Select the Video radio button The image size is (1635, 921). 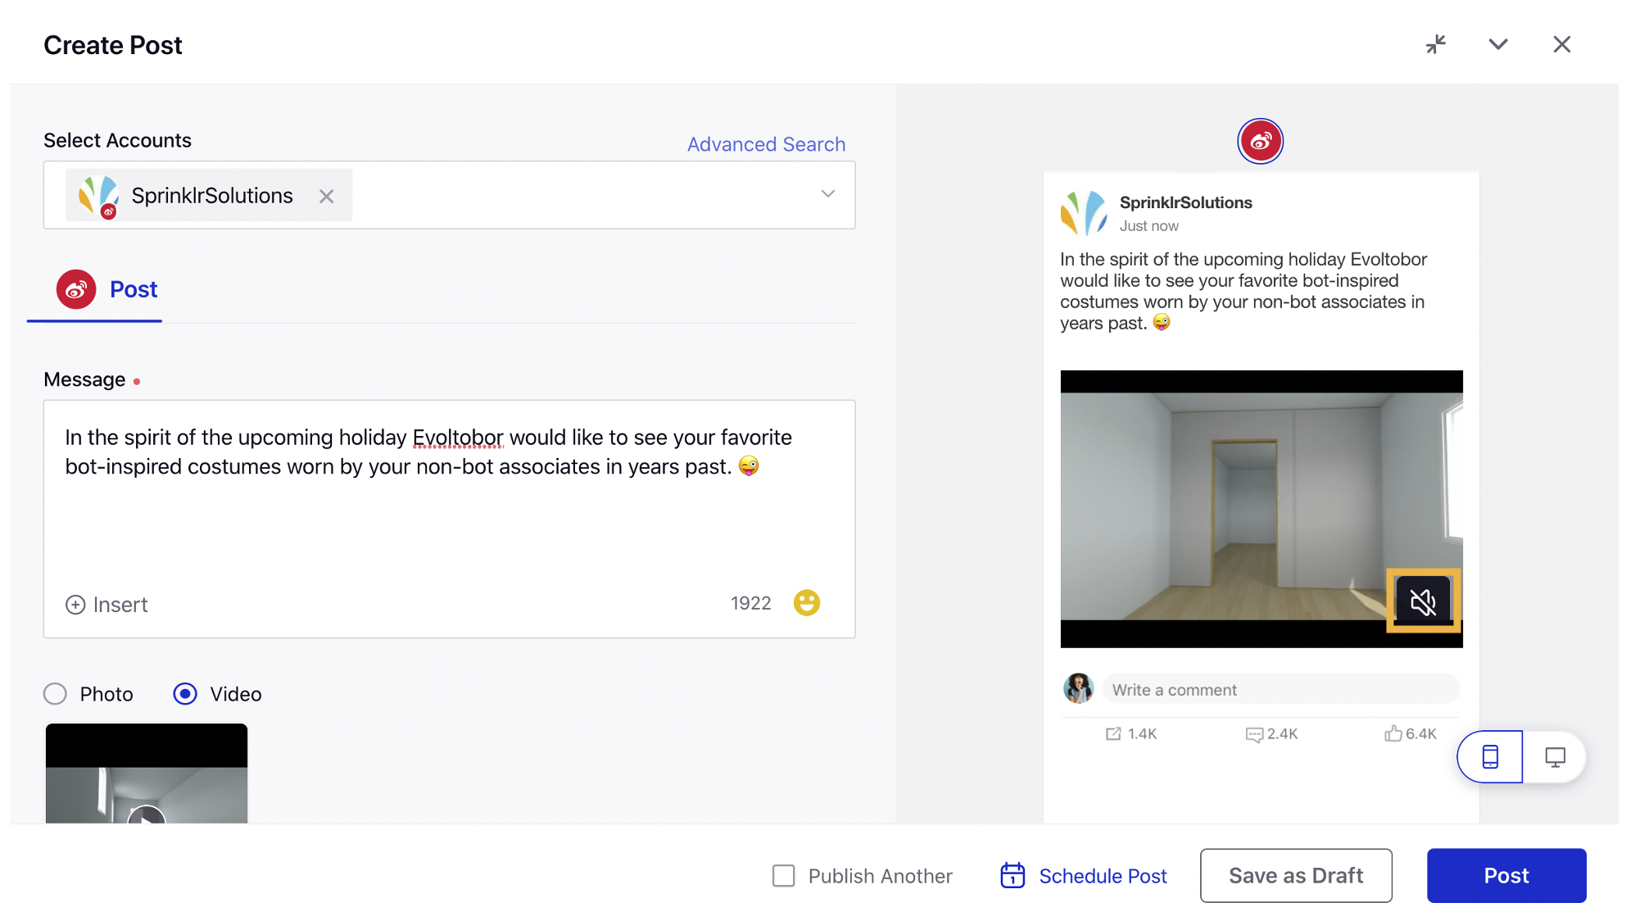(185, 693)
